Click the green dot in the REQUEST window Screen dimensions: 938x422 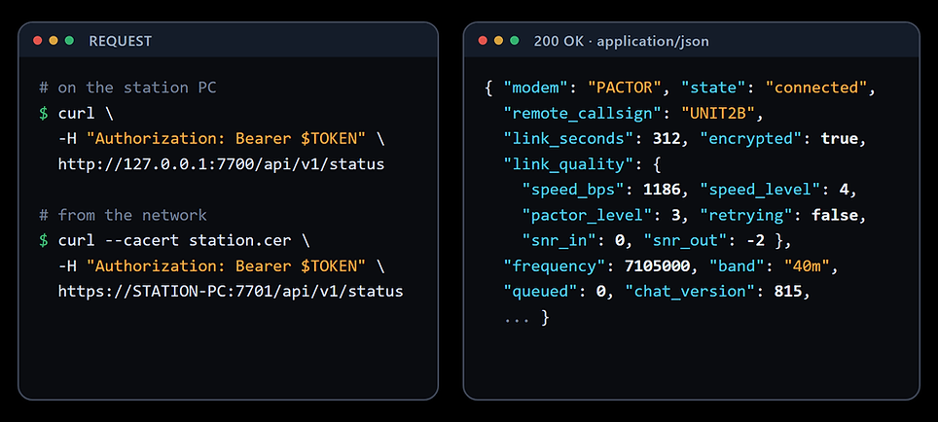(69, 41)
